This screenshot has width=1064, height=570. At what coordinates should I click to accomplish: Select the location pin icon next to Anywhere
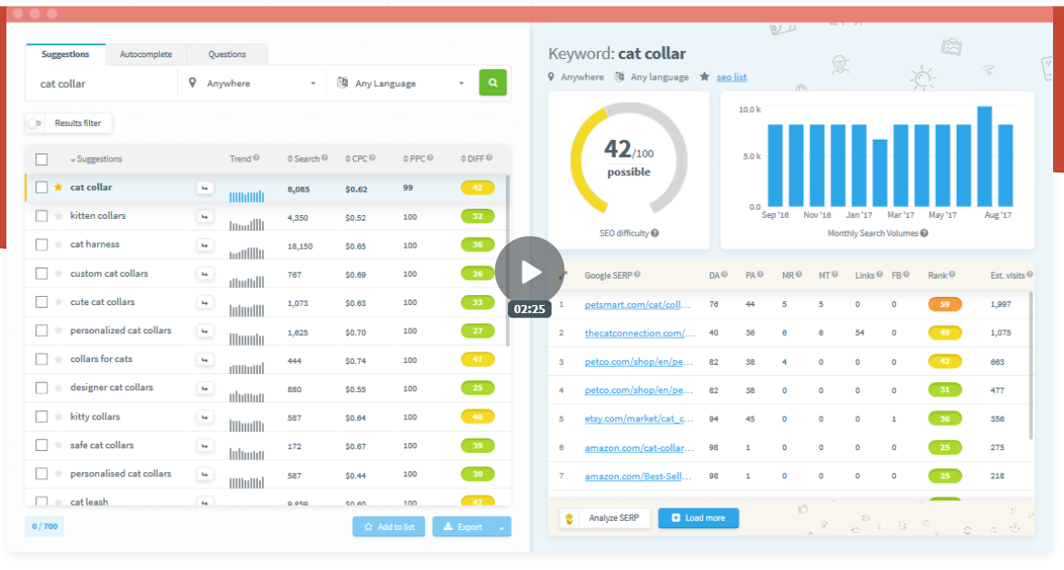click(192, 83)
